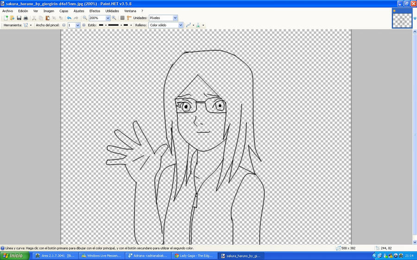
Task: Click the vertical scrollbar down arrow
Action: [x=415, y=242]
